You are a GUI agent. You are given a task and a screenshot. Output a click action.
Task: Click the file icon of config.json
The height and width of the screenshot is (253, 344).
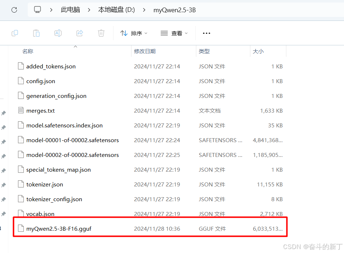[x=21, y=81]
